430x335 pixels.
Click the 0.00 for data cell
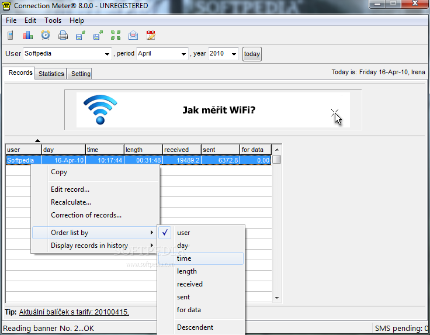point(255,160)
